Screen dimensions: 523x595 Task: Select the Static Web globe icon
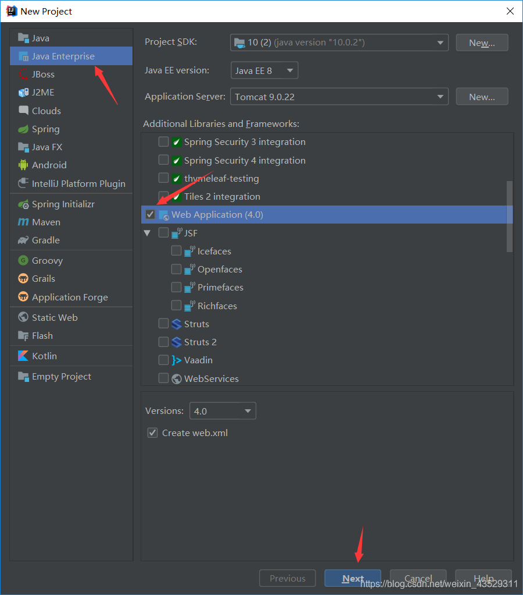pyautogui.click(x=23, y=317)
